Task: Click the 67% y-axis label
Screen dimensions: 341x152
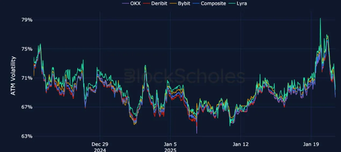Action: (27, 107)
